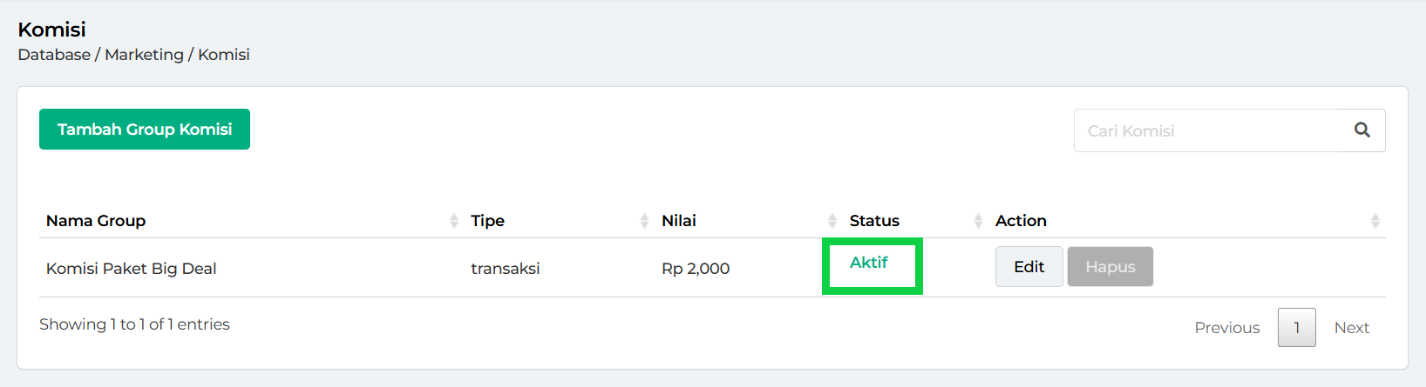Image resolution: width=1426 pixels, height=387 pixels.
Task: Click the Nama Group column header
Action: (96, 221)
